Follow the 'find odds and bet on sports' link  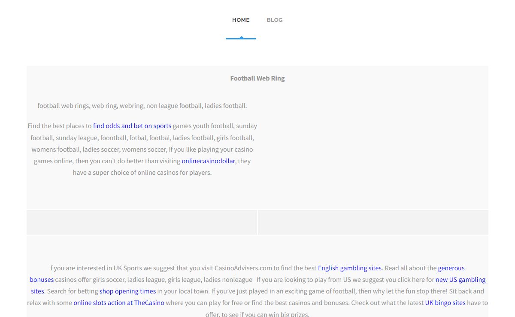point(132,126)
